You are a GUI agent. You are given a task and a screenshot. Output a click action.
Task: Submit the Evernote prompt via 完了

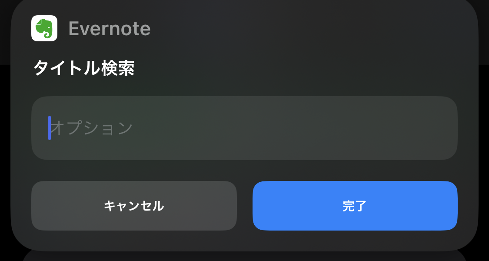tap(355, 206)
